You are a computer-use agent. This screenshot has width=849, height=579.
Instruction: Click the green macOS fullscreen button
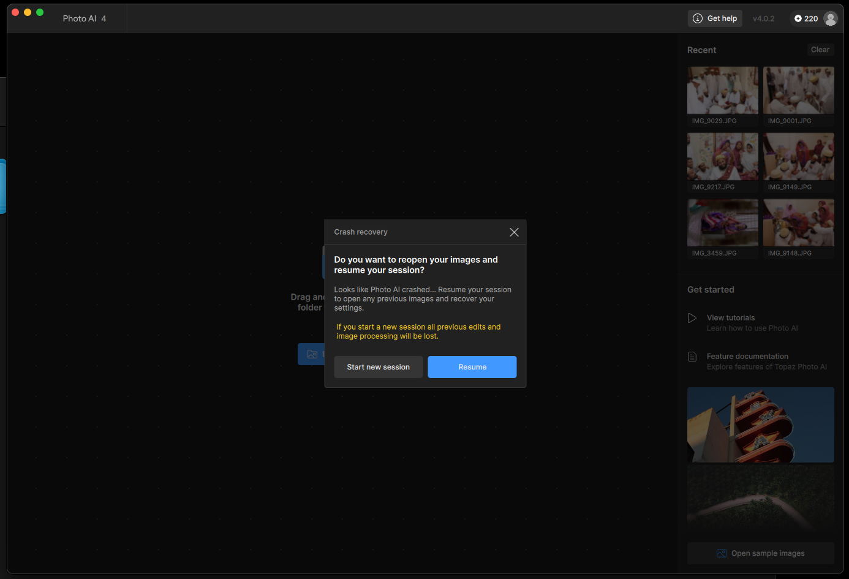click(x=40, y=12)
